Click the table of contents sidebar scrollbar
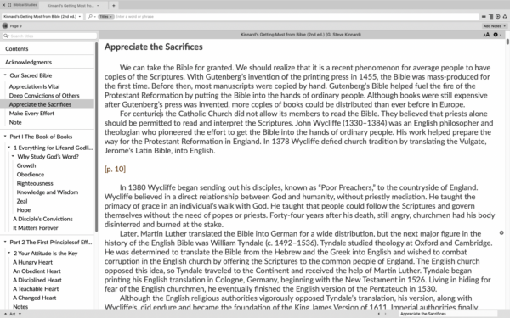 [96, 137]
